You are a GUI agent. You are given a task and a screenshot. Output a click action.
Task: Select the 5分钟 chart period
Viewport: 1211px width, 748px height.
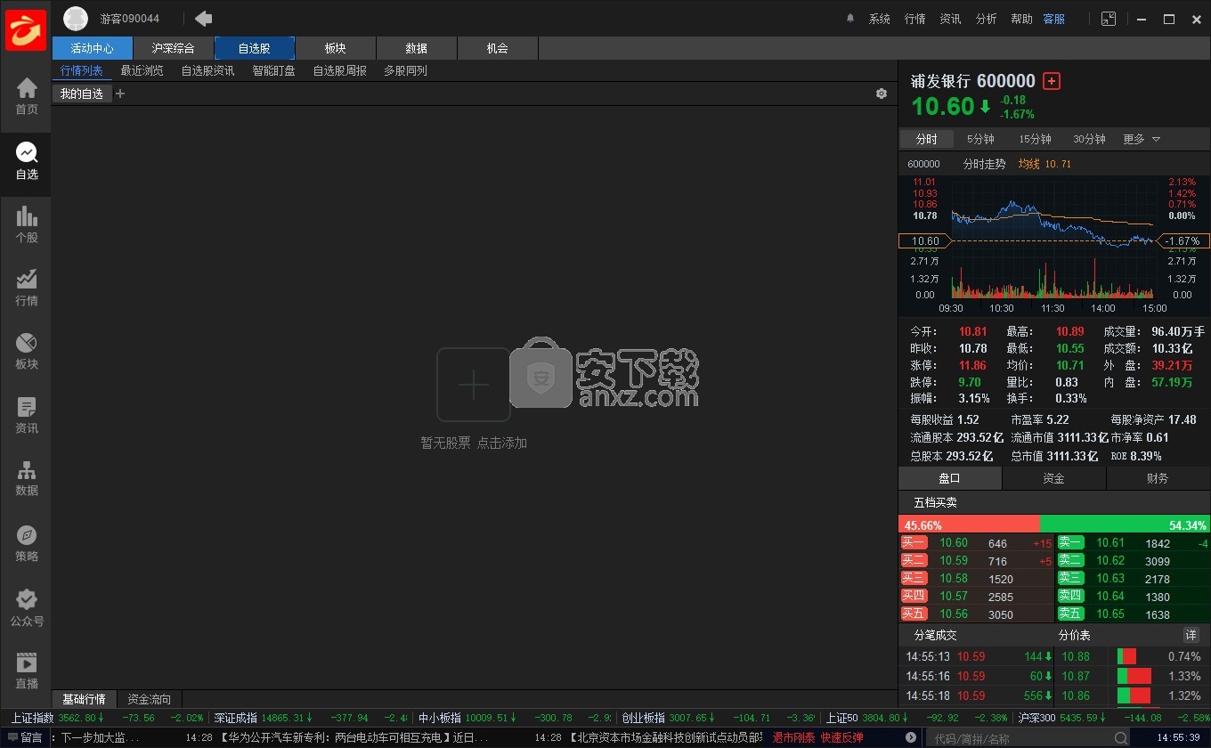[x=980, y=139]
